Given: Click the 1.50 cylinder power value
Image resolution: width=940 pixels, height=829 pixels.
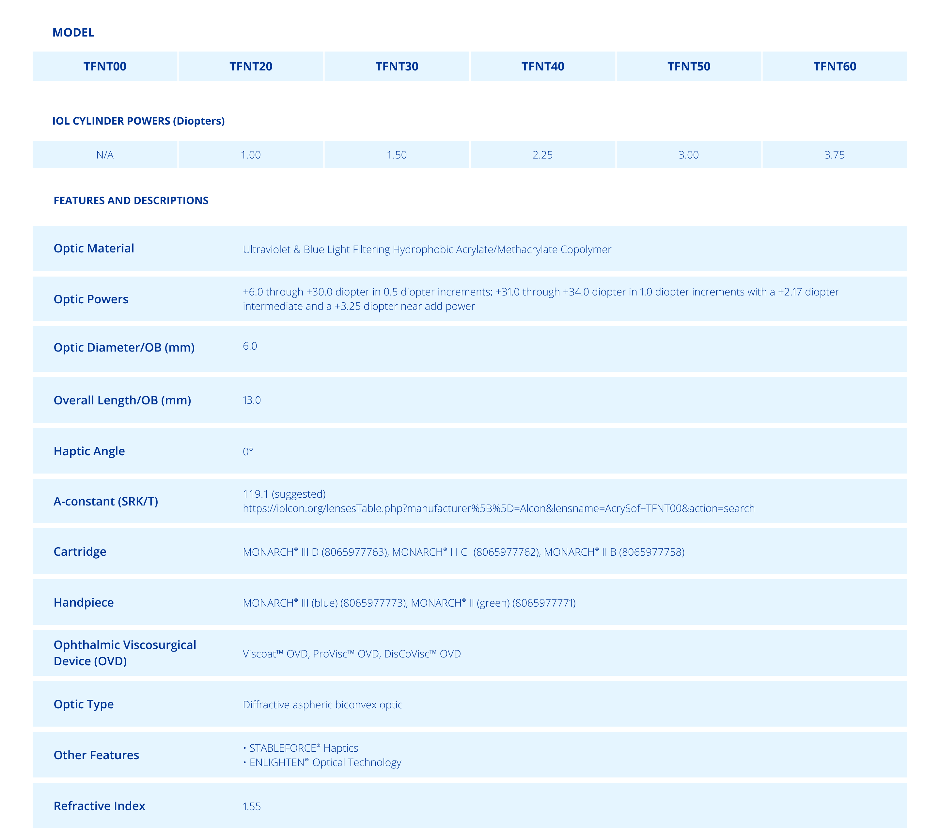Looking at the screenshot, I should click(397, 155).
